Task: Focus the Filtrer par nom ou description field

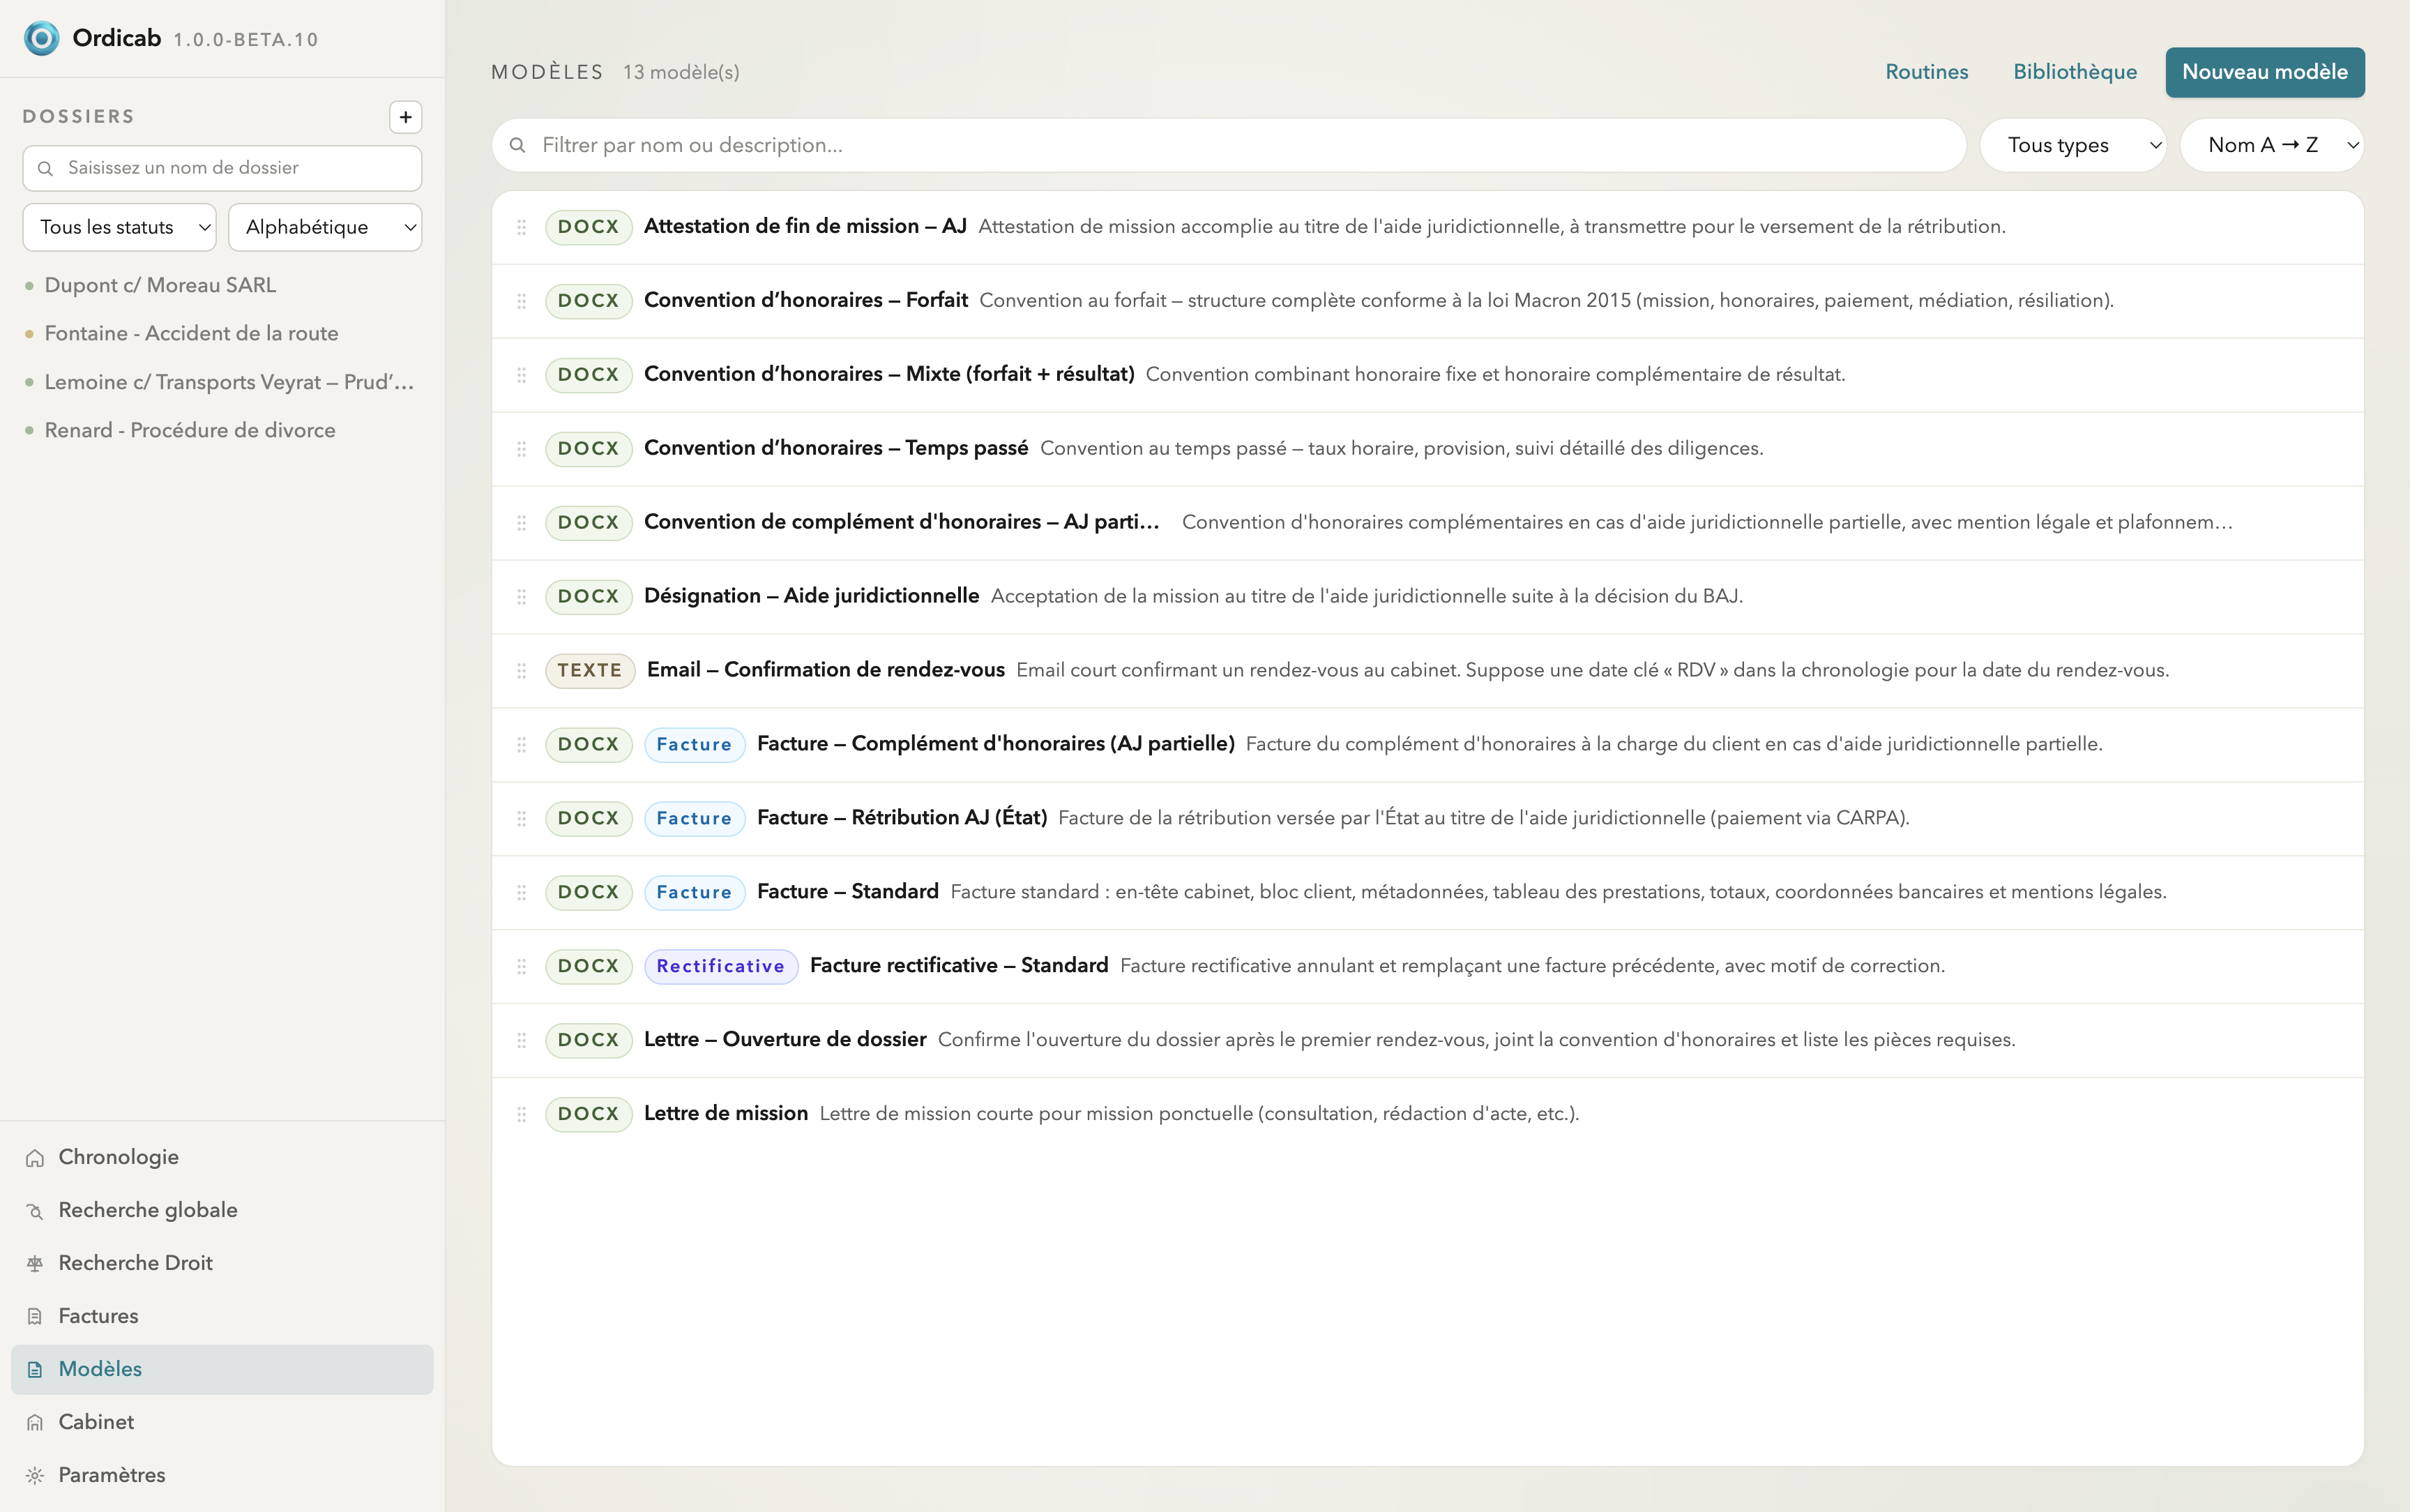Action: coord(1229,145)
